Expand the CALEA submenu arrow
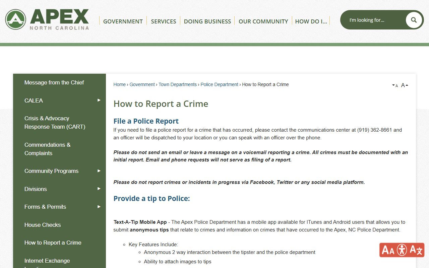The width and height of the screenshot is (429, 268). (x=99, y=100)
